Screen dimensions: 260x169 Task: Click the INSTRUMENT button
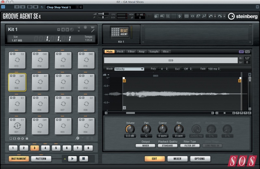pyautogui.click(x=19, y=159)
